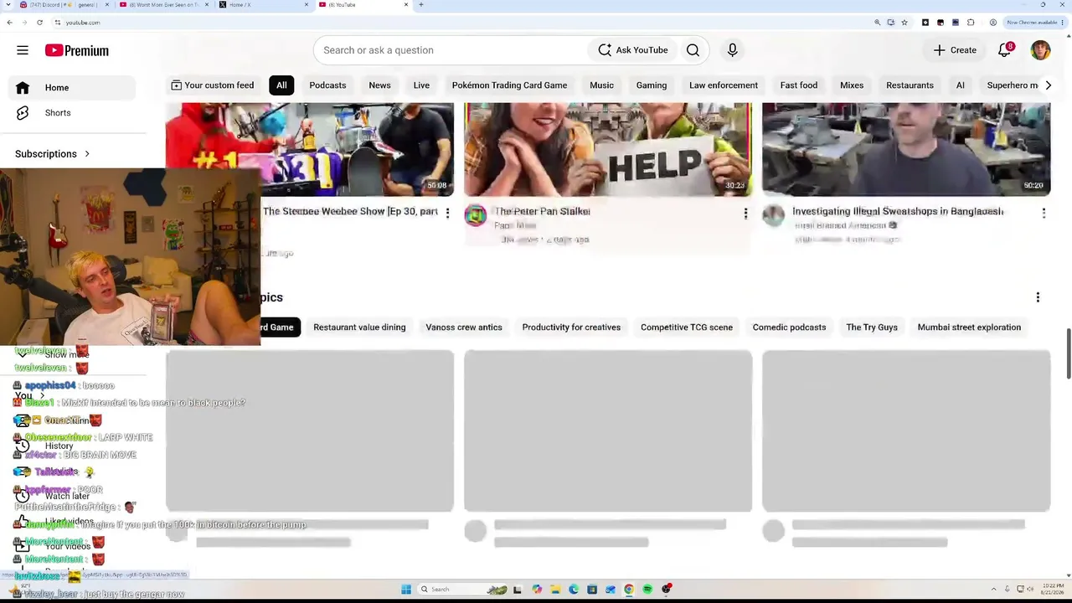Select the AI chip
Image resolution: width=1072 pixels, height=603 pixels.
[x=961, y=85]
